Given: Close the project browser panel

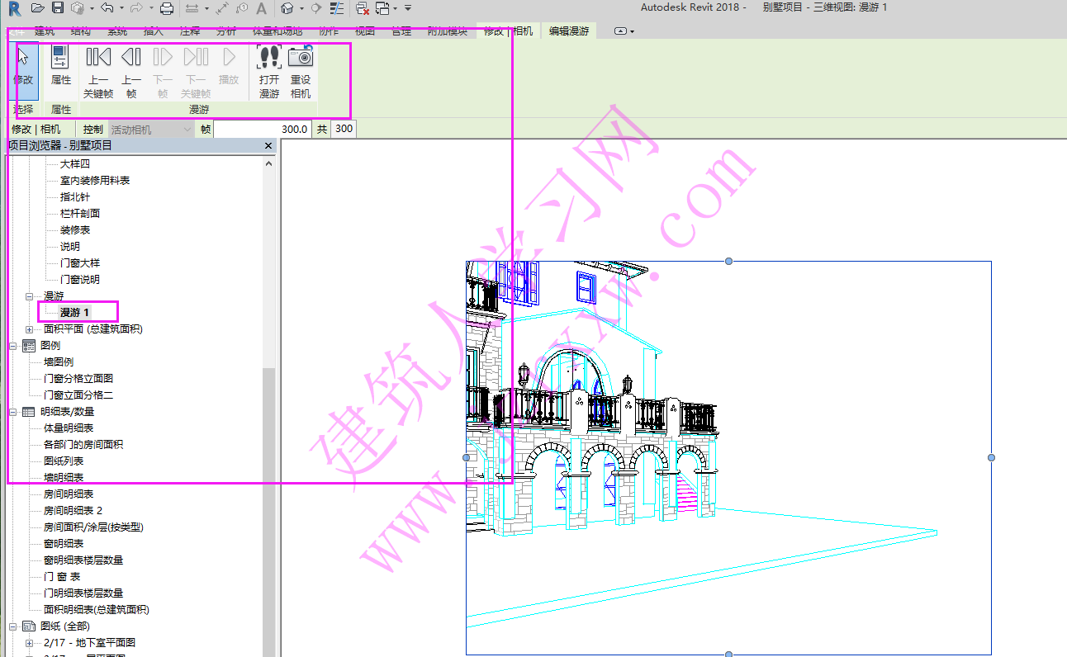Looking at the screenshot, I should point(268,146).
